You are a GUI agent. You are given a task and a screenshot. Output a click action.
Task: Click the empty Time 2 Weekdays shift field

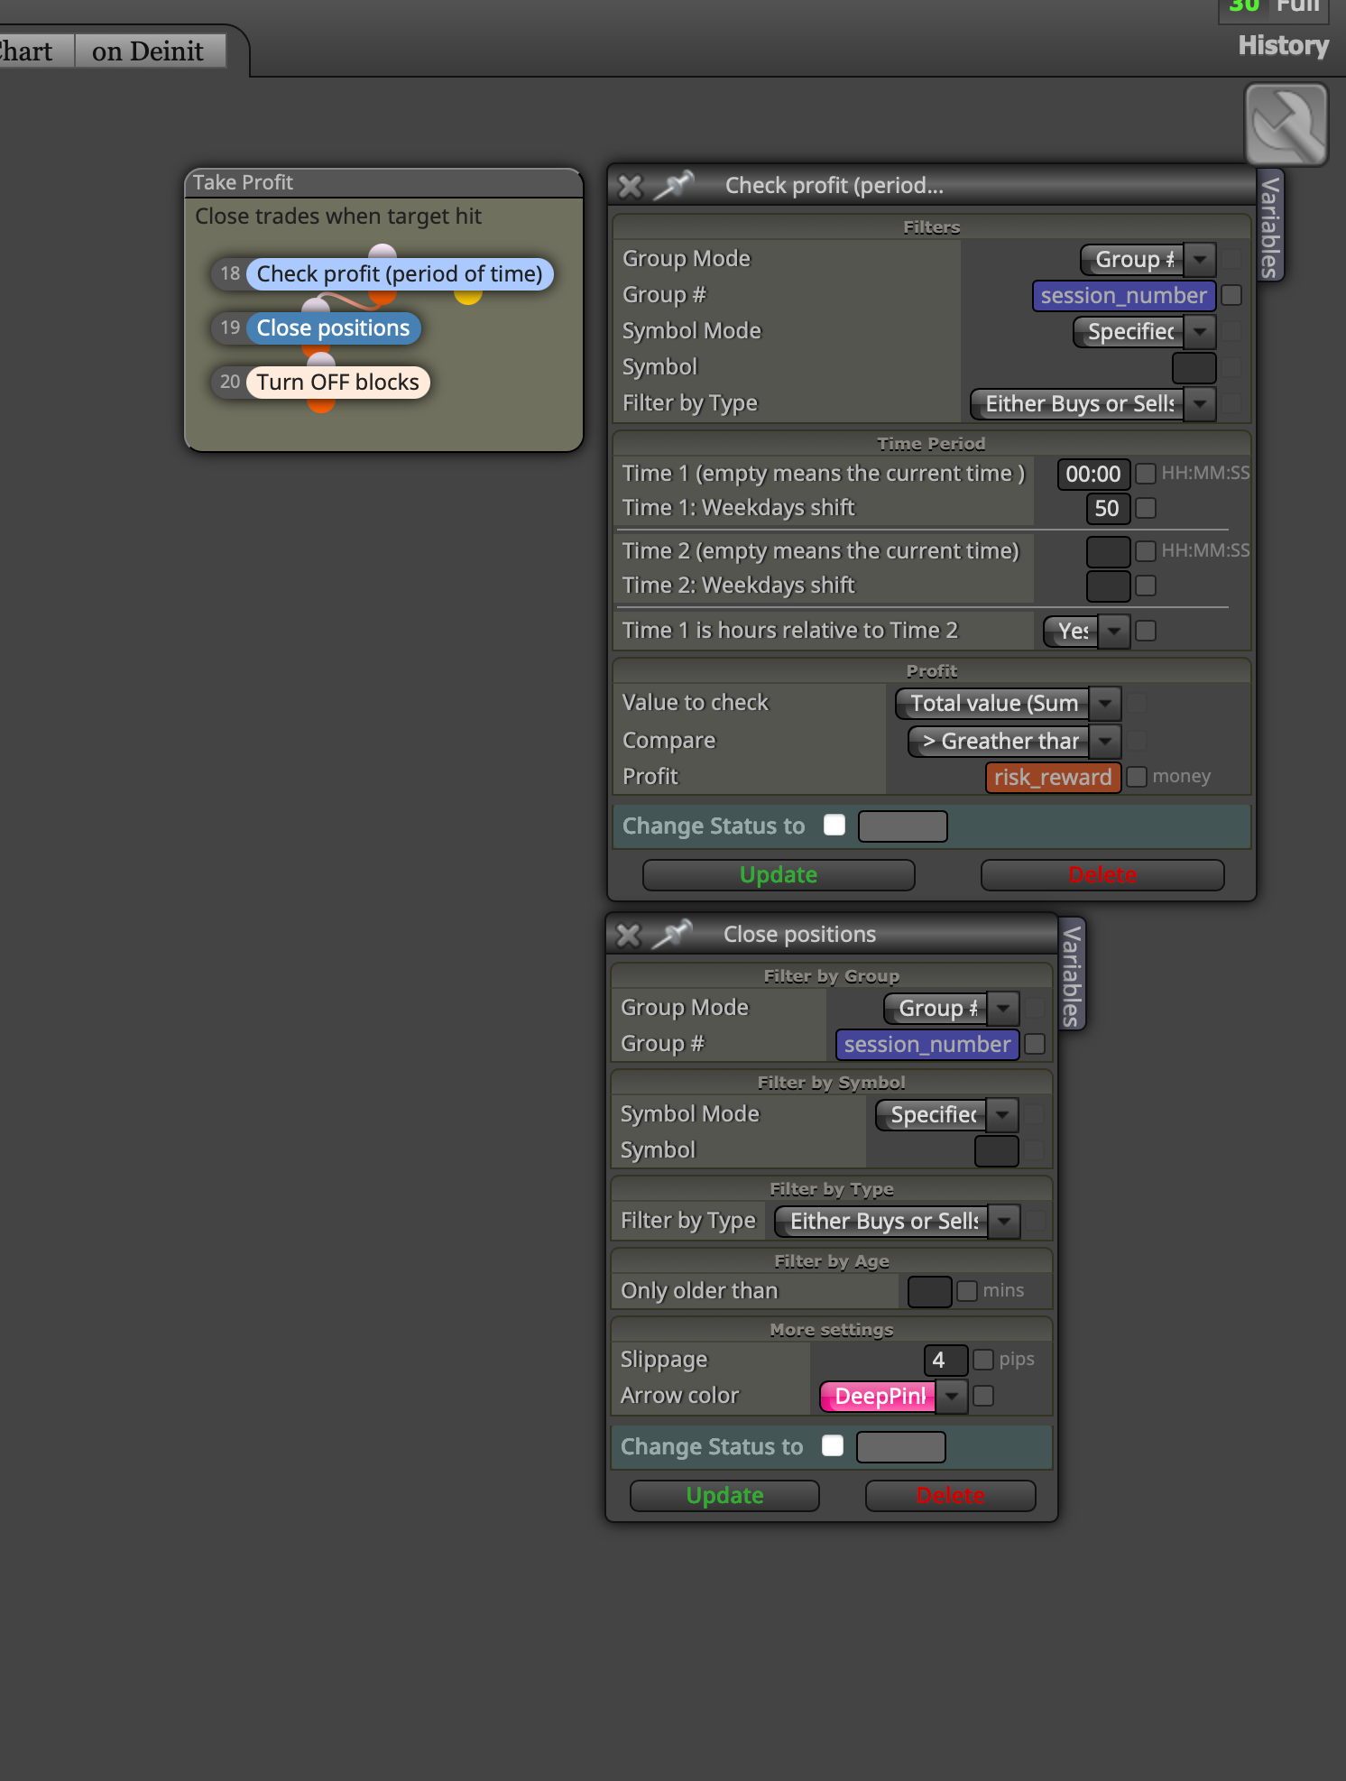click(x=1108, y=586)
